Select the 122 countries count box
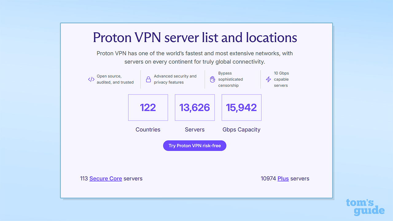This screenshot has height=221, width=393. [x=148, y=107]
